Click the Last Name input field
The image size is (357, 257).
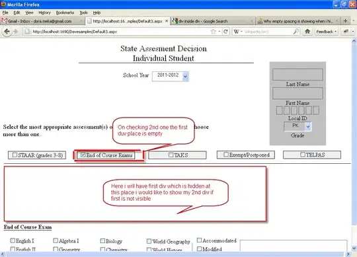(297, 75)
